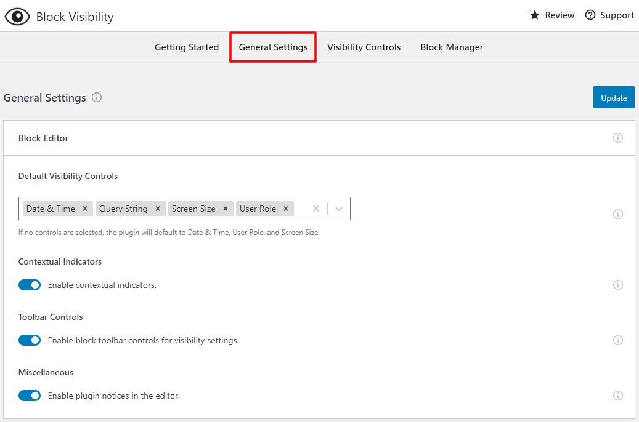Remove the Date & Time tag
This screenshot has height=422, width=639.
coord(85,209)
